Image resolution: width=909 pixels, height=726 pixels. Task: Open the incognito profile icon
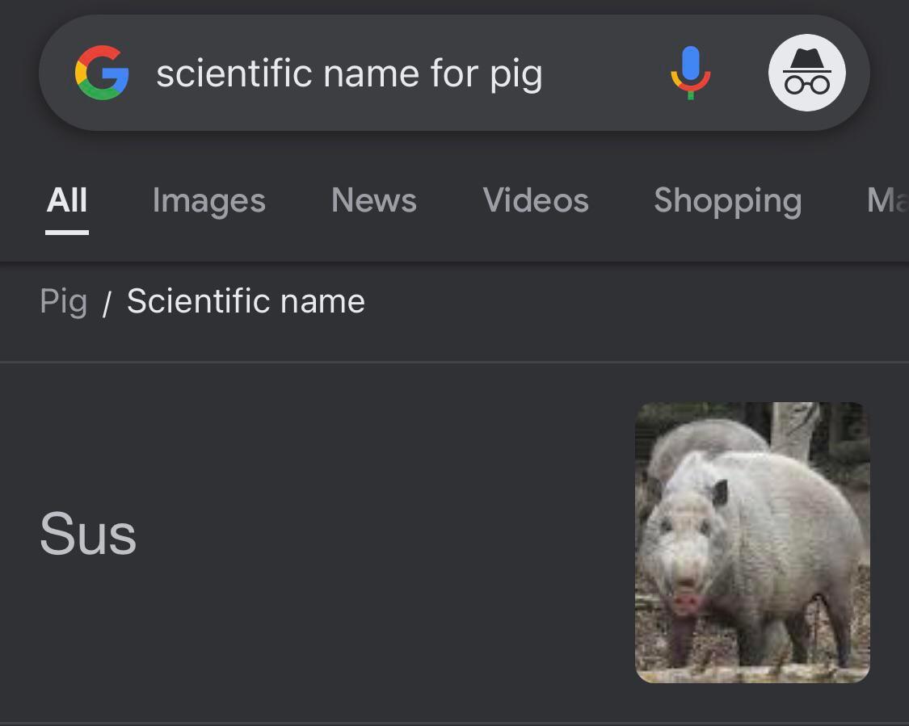point(806,73)
